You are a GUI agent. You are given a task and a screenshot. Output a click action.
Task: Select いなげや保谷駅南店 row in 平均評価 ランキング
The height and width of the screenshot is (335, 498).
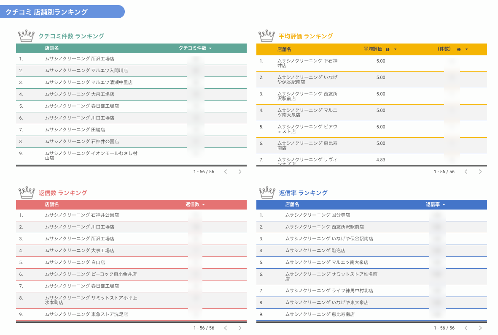pos(371,79)
